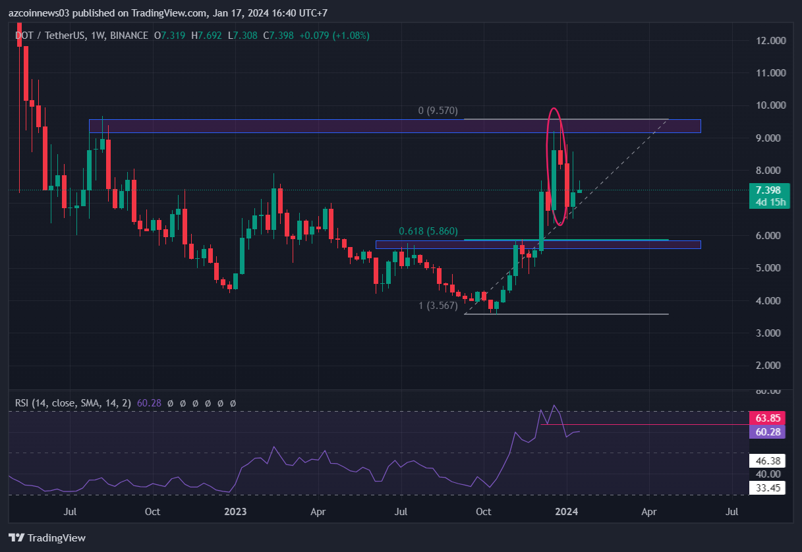
Task: Click the Fibonacci 0.618 (5.860) level label
Action: [428, 231]
